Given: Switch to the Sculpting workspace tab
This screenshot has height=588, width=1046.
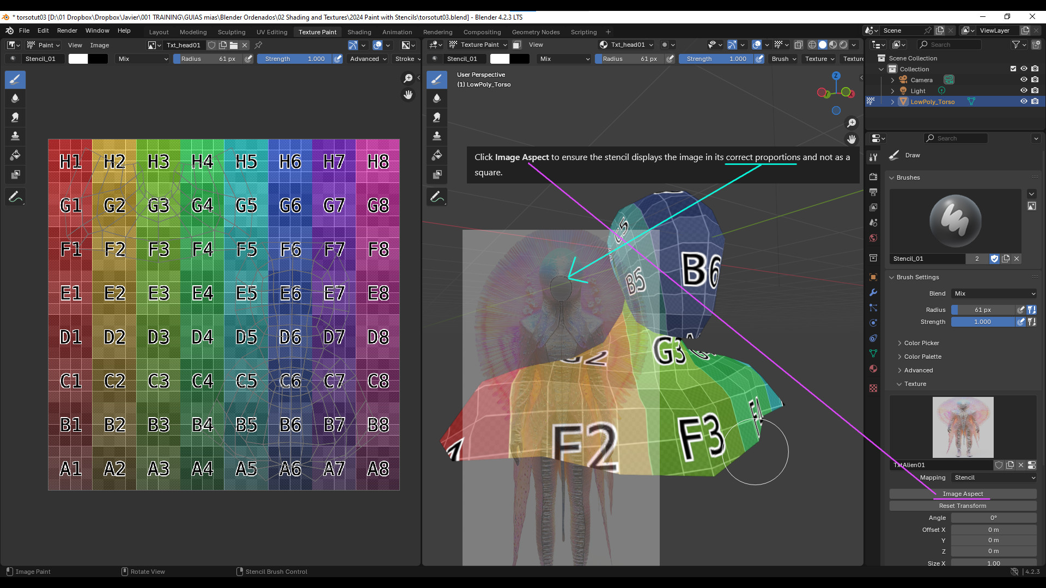Looking at the screenshot, I should point(232,32).
